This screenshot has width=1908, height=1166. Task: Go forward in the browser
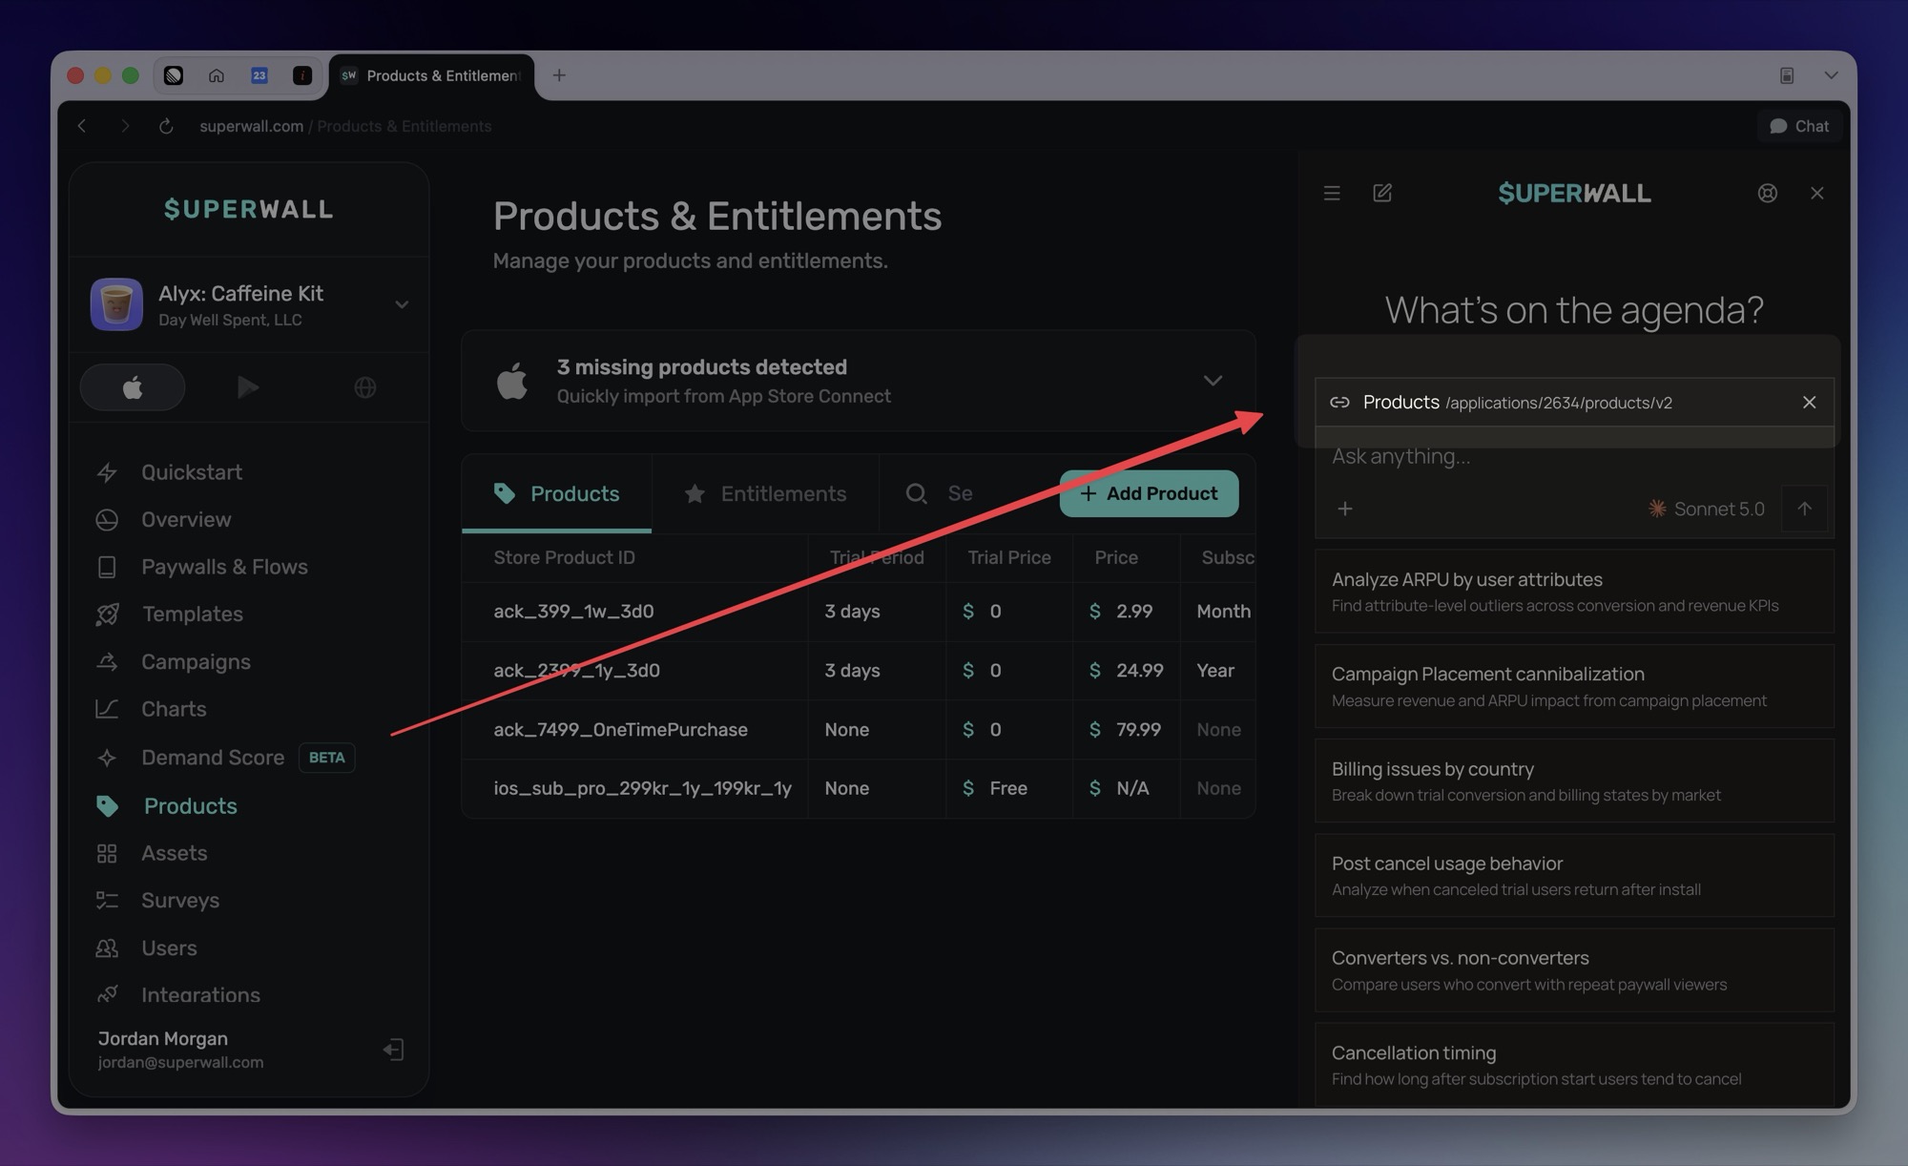tap(124, 126)
